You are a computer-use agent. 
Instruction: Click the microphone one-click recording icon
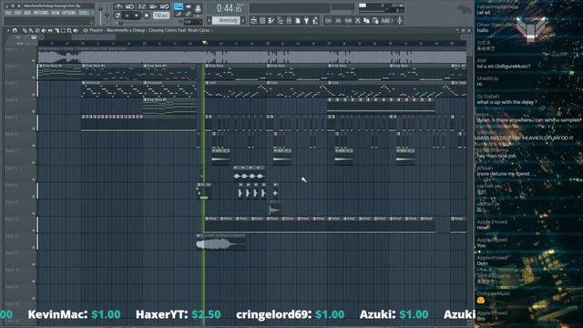pyautogui.click(x=399, y=20)
